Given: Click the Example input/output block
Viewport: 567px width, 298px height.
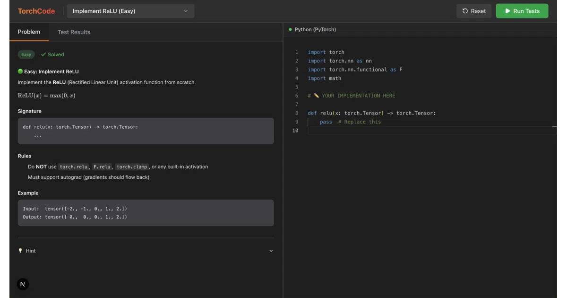Looking at the screenshot, I should (146, 213).
